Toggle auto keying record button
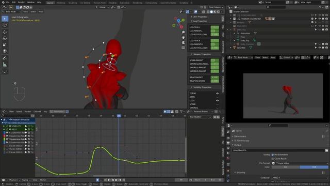 [97, 180]
